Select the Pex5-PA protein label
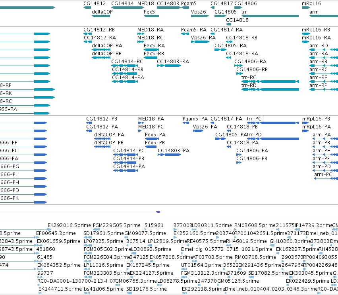Image resolution: width=338 pixels, height=295 pixels. [x=155, y=135]
